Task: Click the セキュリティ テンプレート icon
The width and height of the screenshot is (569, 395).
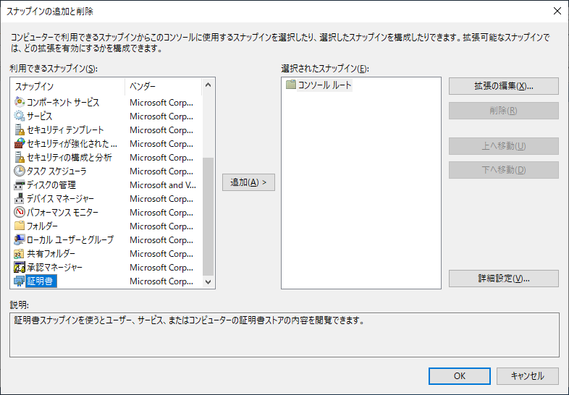Action: tap(20, 129)
